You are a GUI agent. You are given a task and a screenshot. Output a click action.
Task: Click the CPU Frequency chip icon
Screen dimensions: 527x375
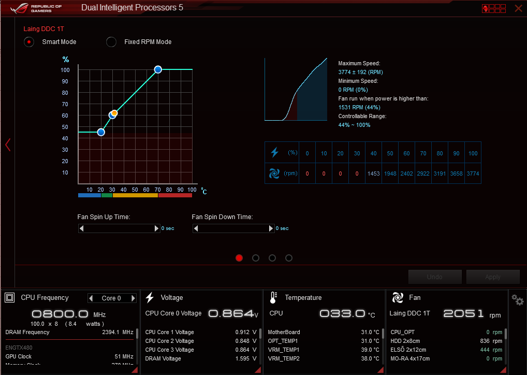tap(10, 298)
